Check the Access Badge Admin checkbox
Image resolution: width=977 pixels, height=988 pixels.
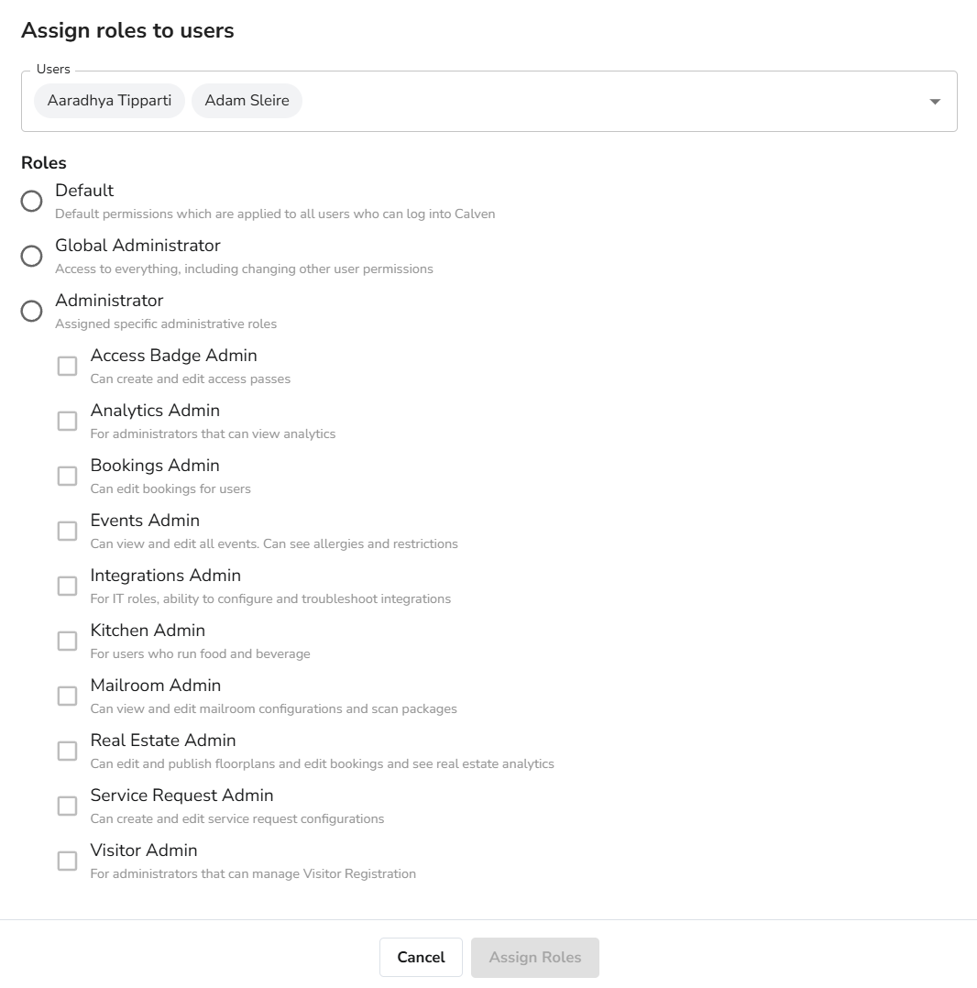[x=67, y=367]
